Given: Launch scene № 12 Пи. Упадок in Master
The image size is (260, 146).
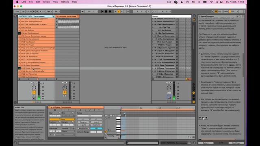Looking at the screenshot, I should click(x=153, y=45).
